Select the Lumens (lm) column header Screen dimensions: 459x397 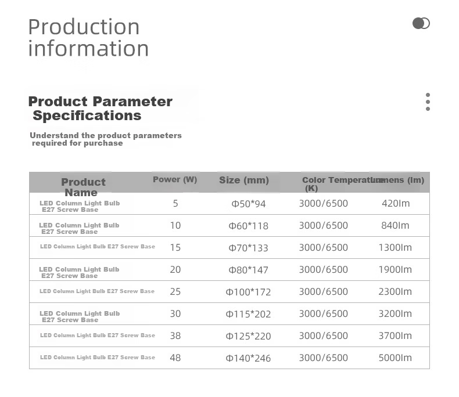[x=397, y=180]
